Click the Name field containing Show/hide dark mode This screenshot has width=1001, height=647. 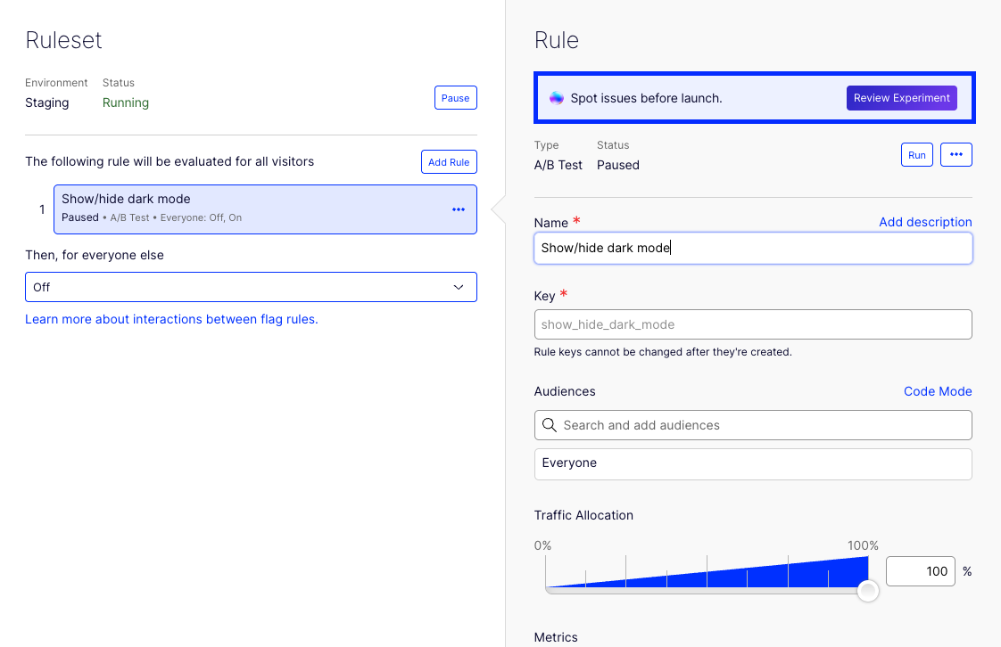(752, 248)
